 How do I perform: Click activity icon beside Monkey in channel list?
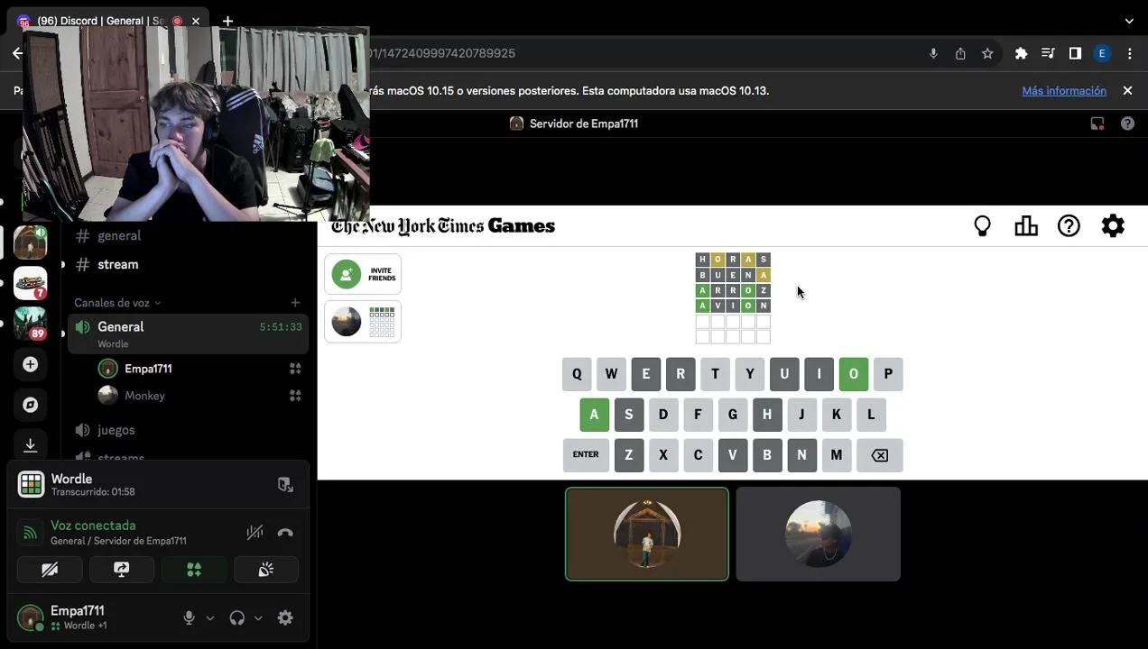point(295,396)
